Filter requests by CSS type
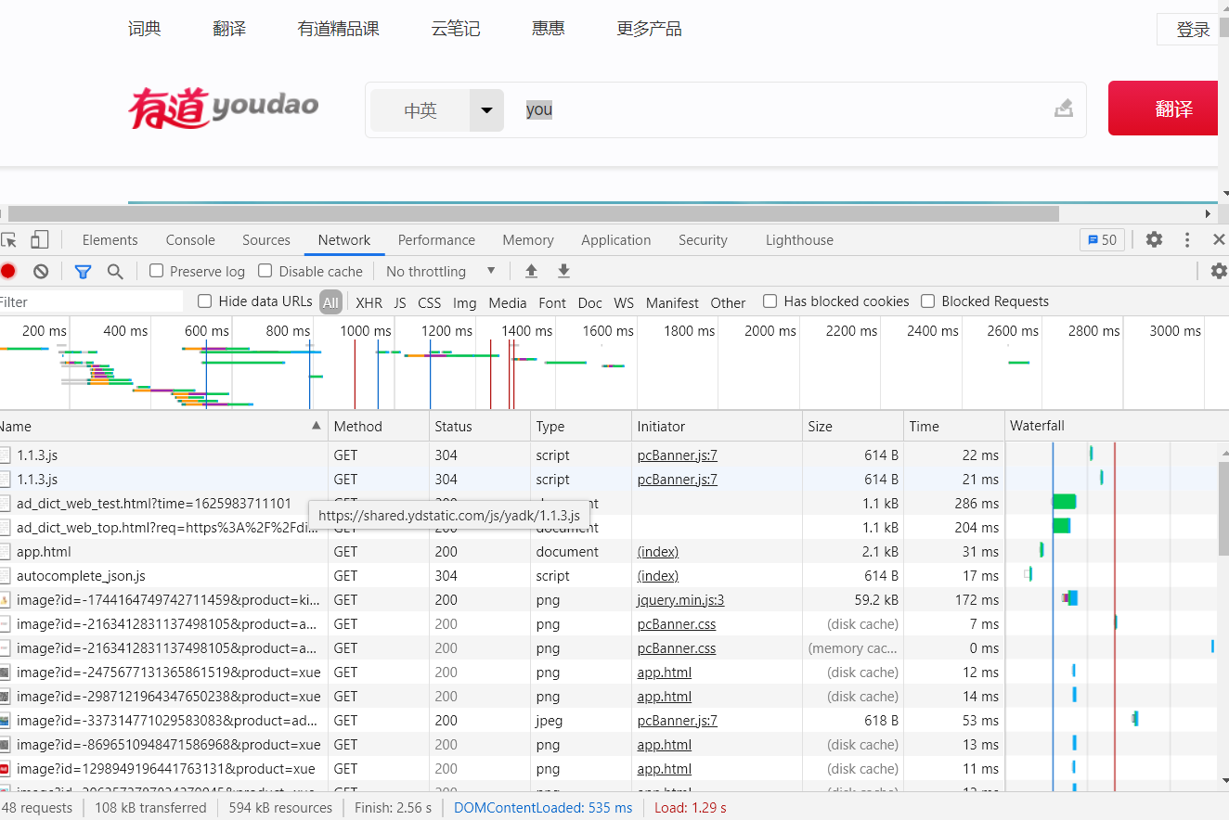Viewport: 1229px width, 820px height. pos(430,302)
